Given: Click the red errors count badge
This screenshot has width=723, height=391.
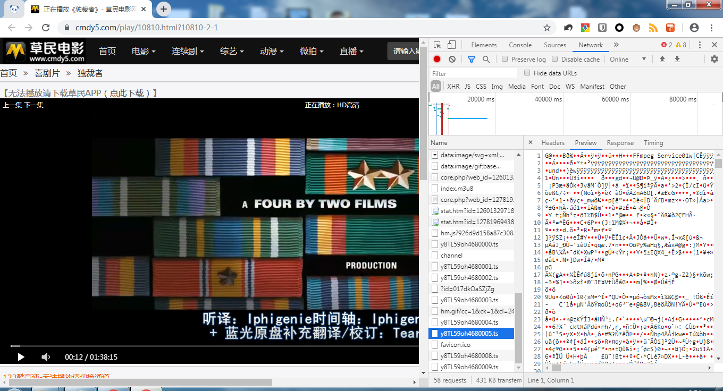Looking at the screenshot, I should (667, 45).
